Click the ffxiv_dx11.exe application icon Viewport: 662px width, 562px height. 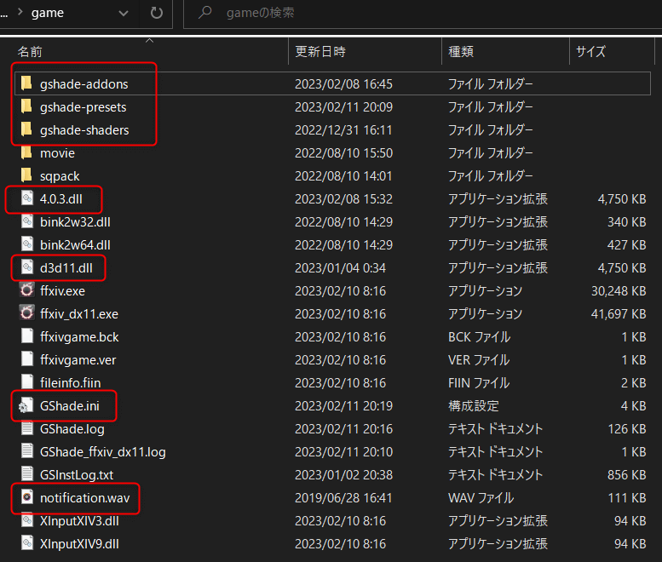coord(27,313)
